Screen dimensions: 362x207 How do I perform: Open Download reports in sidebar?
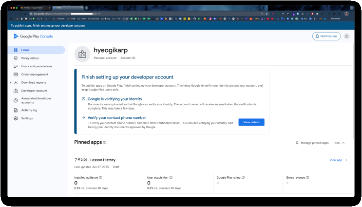click(34, 82)
